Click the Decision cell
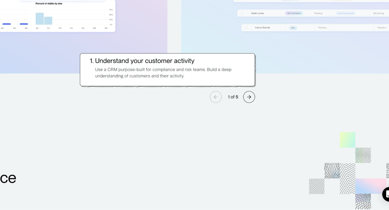This screenshot has width=389, height=210. click(382, 28)
